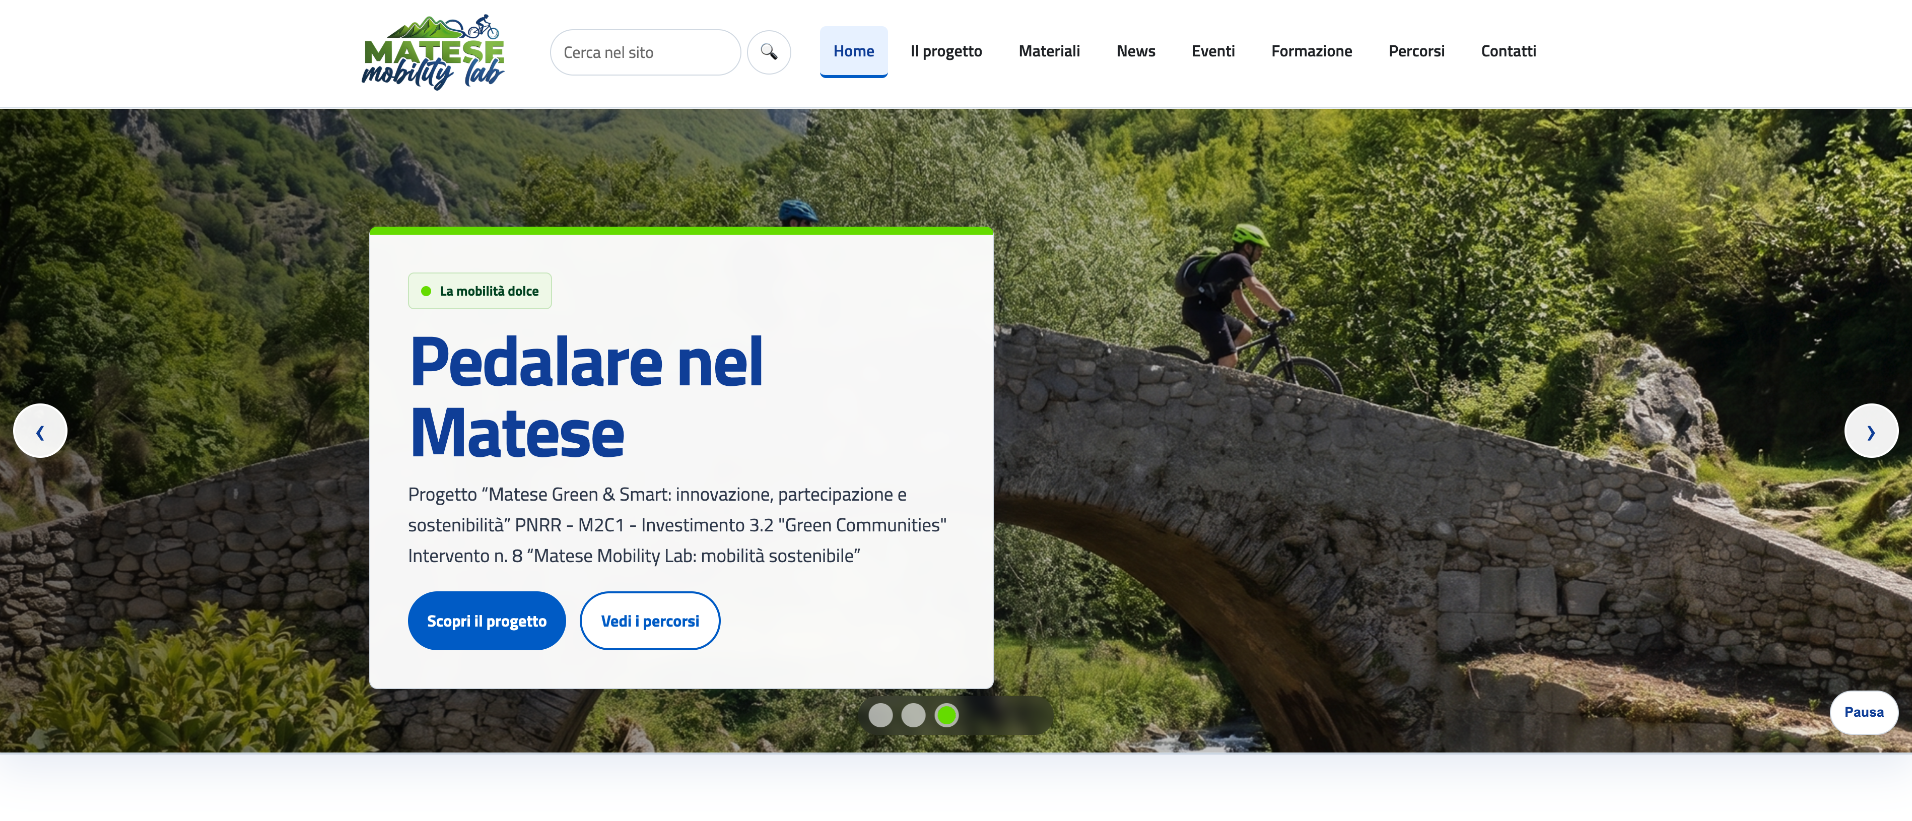Navigate to Eventi
This screenshot has height=821, width=1912.
[1213, 51]
